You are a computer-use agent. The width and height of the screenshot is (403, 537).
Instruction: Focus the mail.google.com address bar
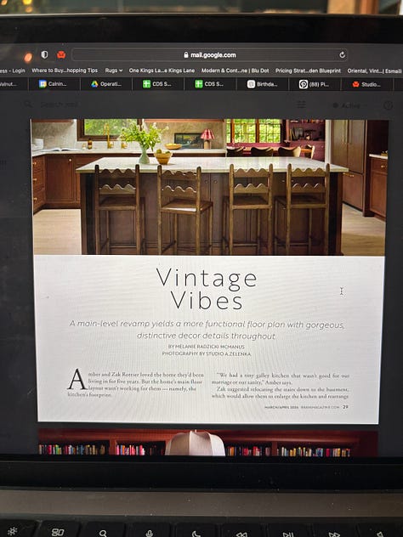[x=209, y=54]
